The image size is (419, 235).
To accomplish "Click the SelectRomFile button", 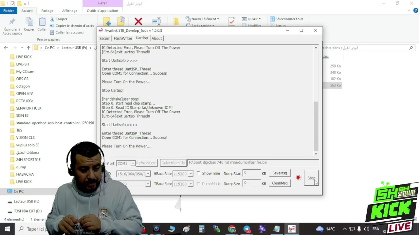I will click(x=173, y=163).
